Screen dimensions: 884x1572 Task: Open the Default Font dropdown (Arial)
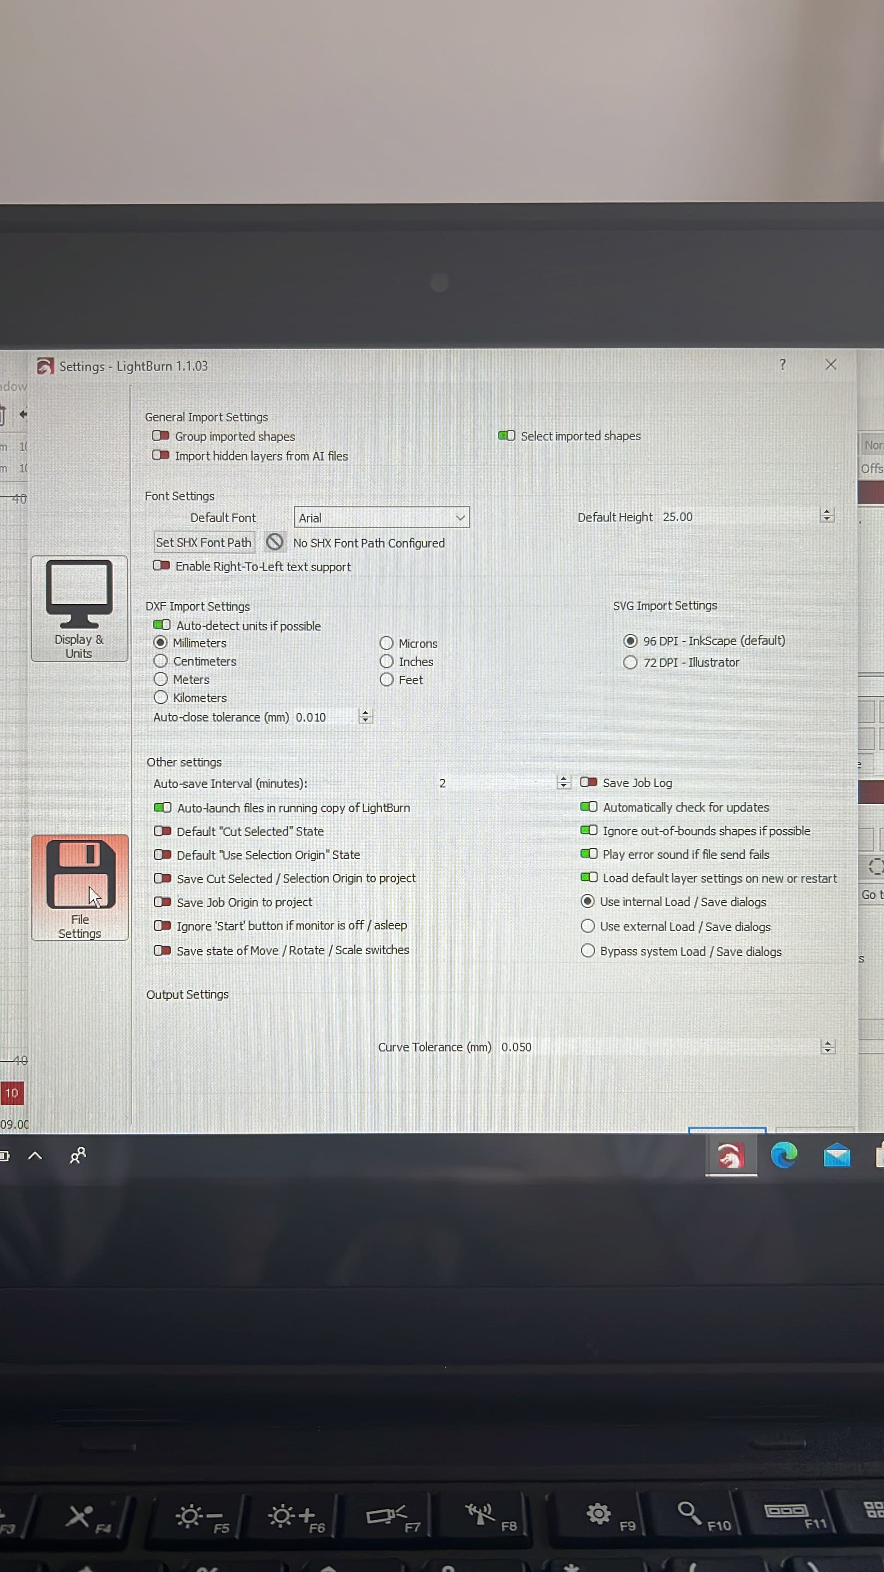(382, 518)
